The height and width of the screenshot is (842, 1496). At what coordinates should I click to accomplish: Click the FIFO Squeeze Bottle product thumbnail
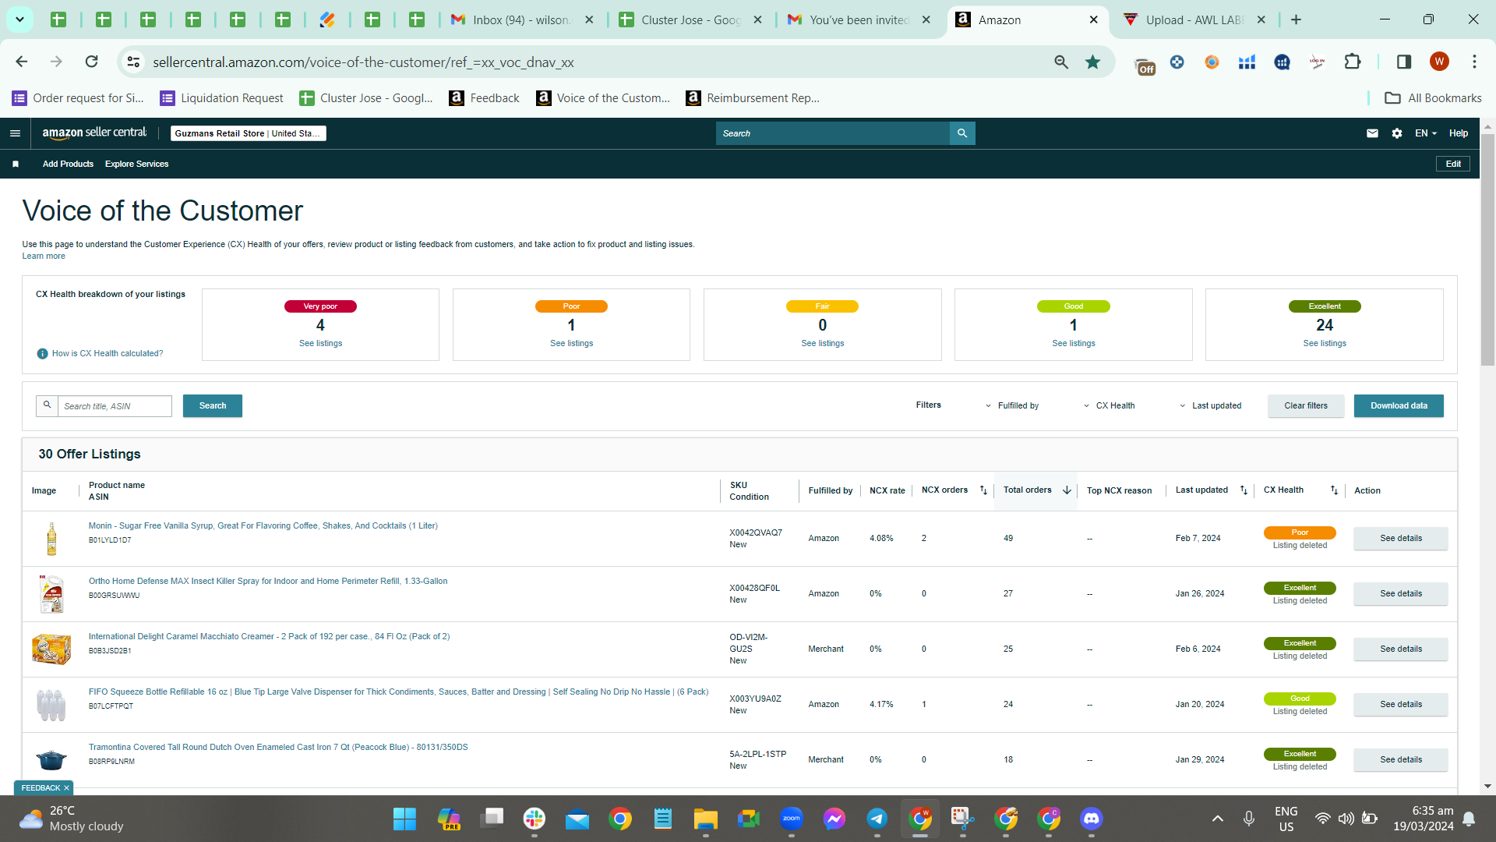pos(51,705)
